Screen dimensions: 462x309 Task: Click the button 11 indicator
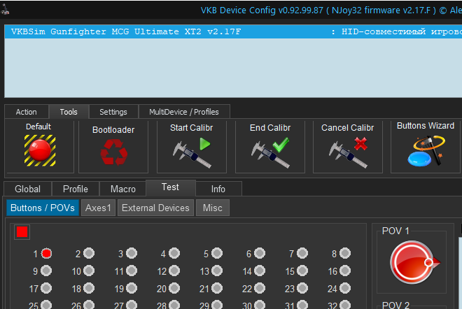click(x=132, y=271)
